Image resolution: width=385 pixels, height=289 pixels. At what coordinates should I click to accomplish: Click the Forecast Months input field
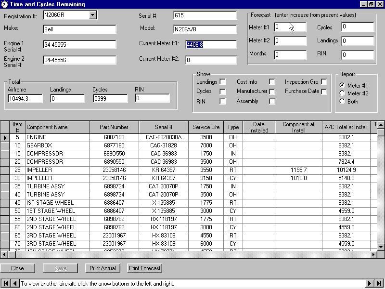pyautogui.click(x=290, y=55)
